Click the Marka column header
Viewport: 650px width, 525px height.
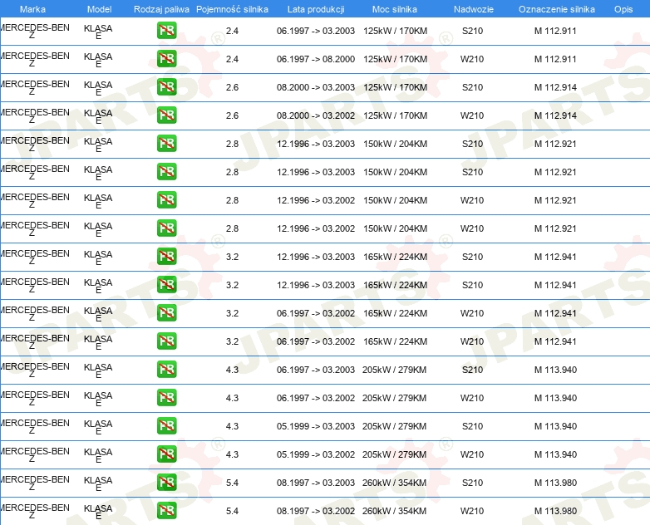(32, 9)
